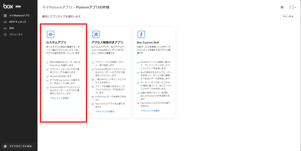Open the user avatar account menu

coord(292,7)
